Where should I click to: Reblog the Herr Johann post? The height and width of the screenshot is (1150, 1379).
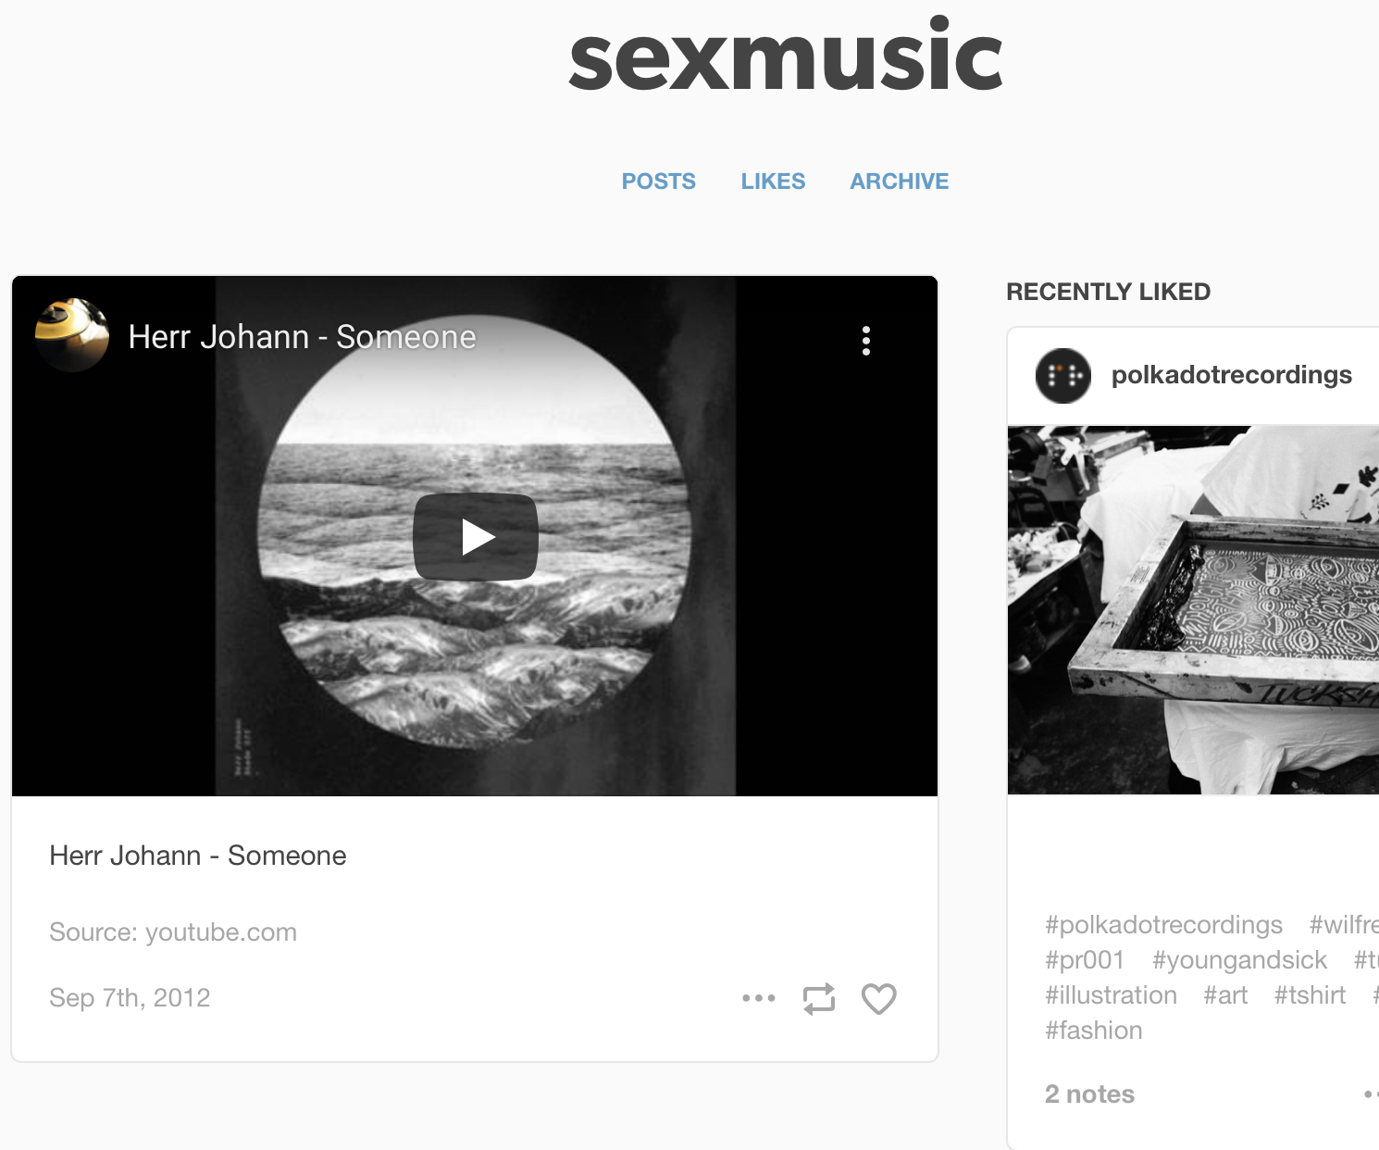[x=819, y=999]
